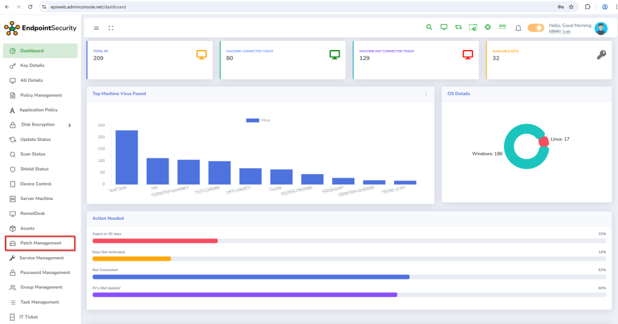Click the gray key icon in Available Keys card
Image resolution: width=618 pixels, height=324 pixels.
point(601,55)
